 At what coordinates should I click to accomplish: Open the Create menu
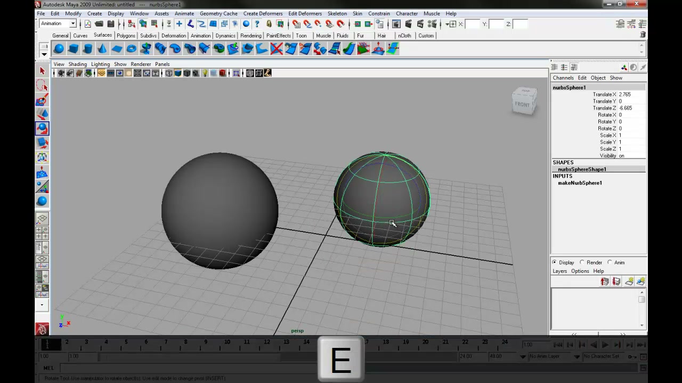click(x=94, y=13)
